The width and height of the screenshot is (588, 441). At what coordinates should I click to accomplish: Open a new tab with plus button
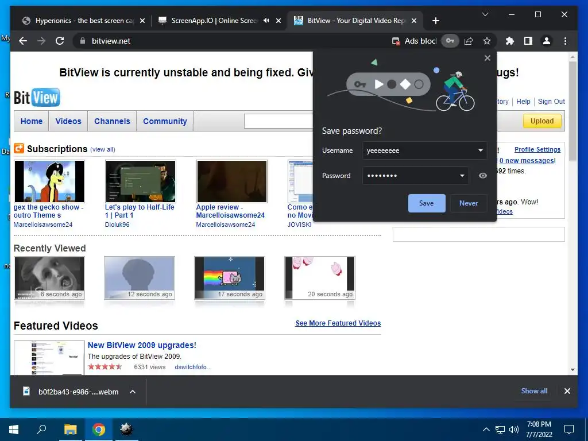(435, 21)
